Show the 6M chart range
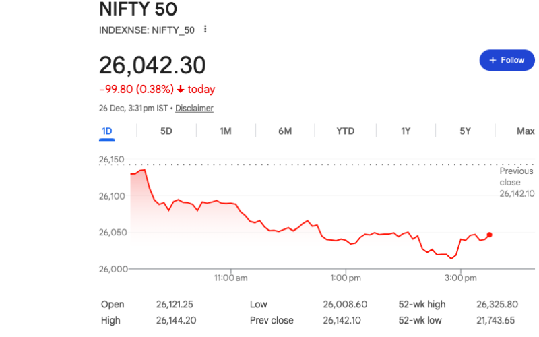 (x=285, y=131)
